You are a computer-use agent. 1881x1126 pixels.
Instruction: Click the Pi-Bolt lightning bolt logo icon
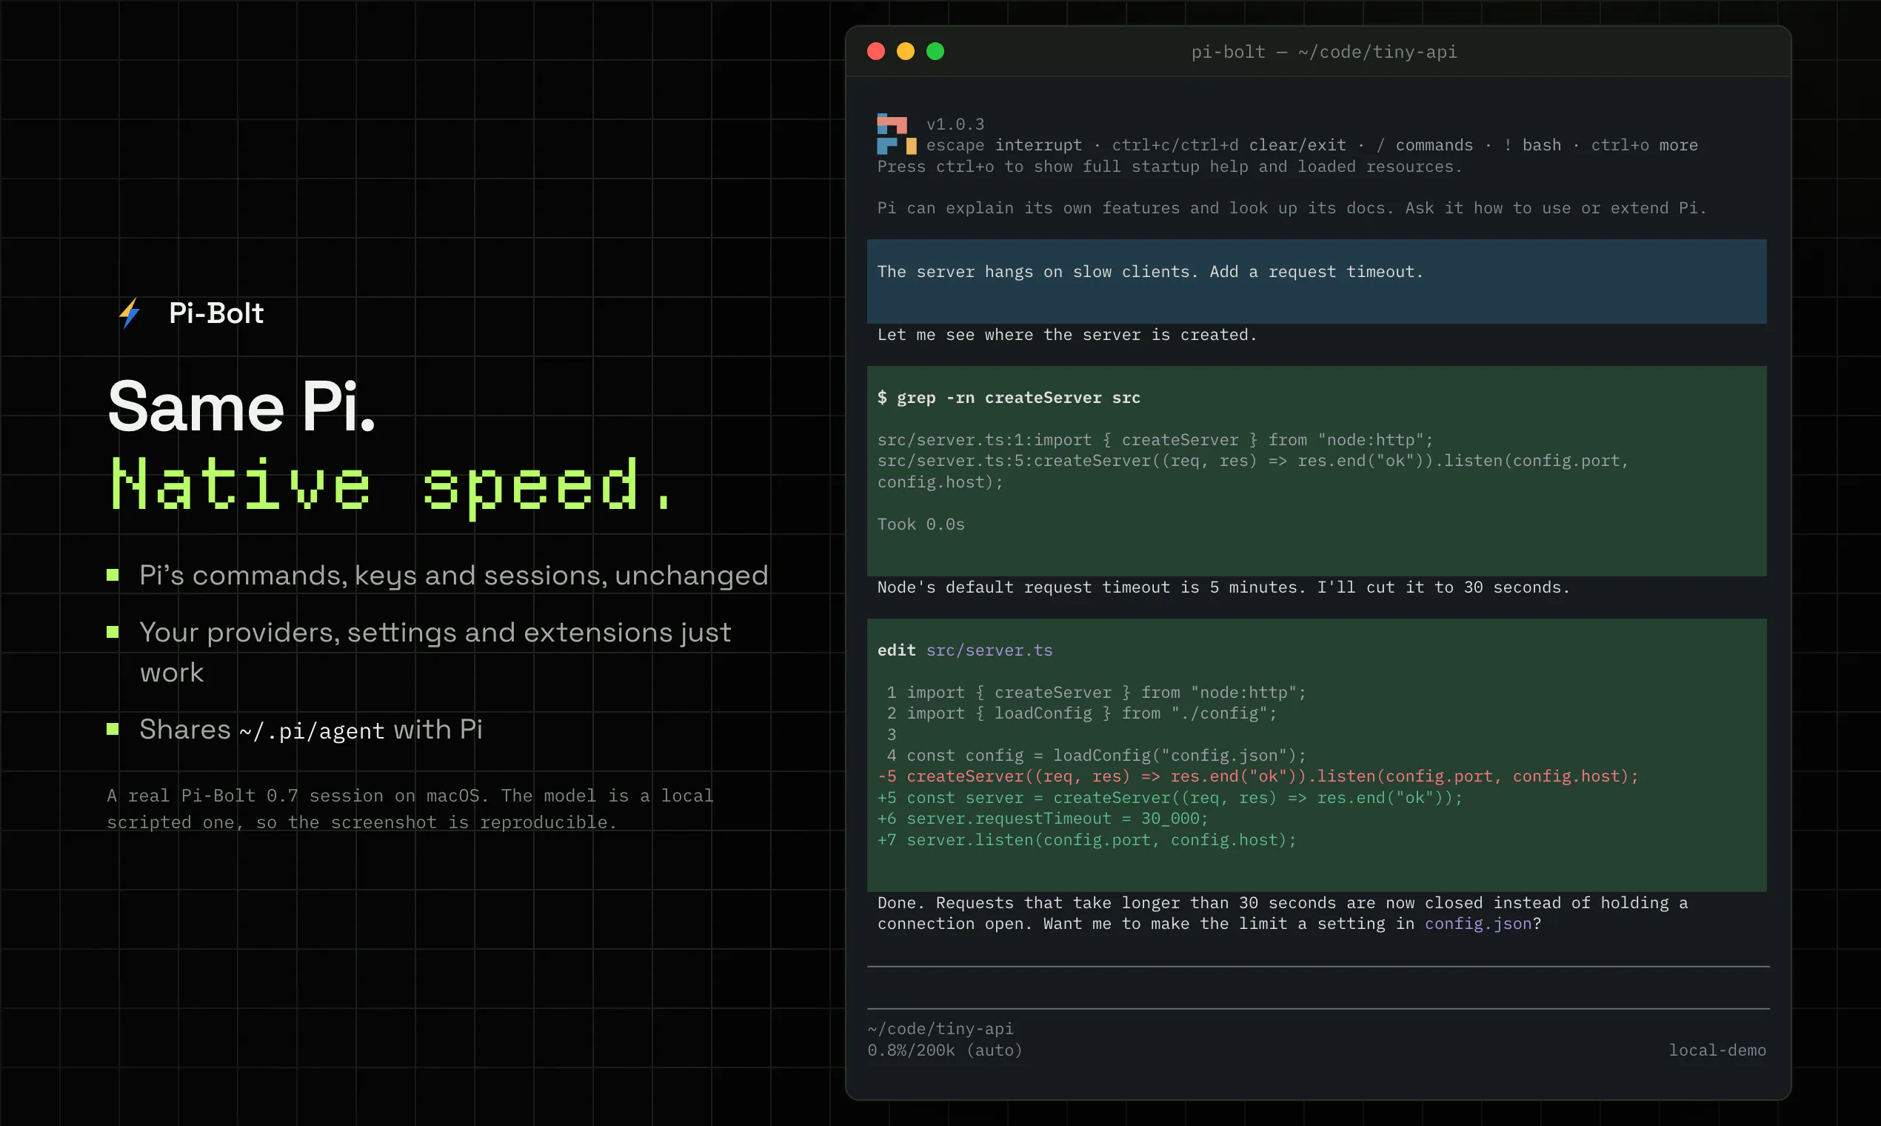coord(130,313)
